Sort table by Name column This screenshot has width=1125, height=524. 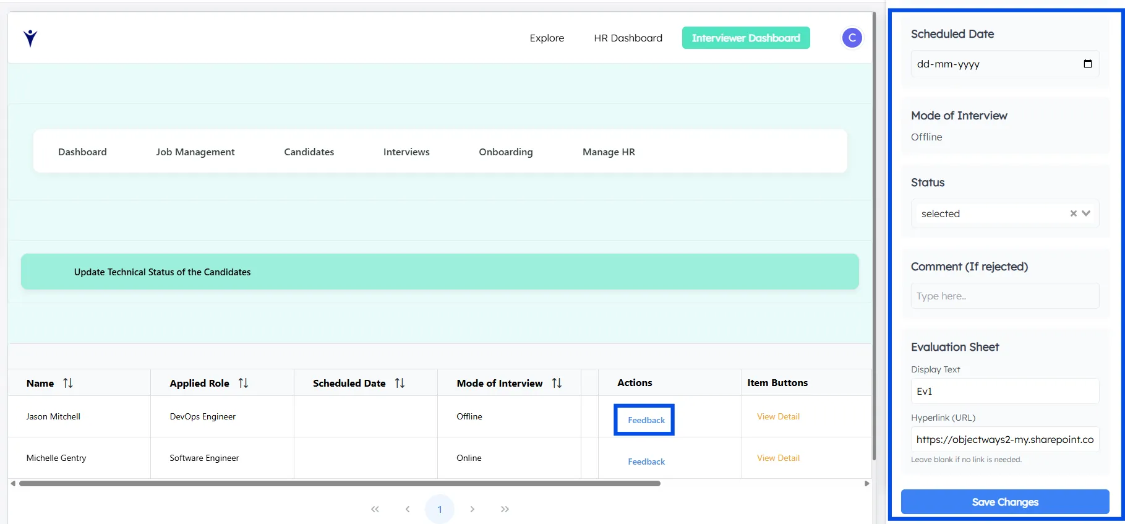coord(68,383)
